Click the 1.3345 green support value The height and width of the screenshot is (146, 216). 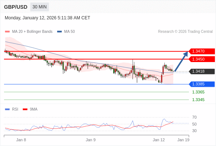click(x=198, y=100)
